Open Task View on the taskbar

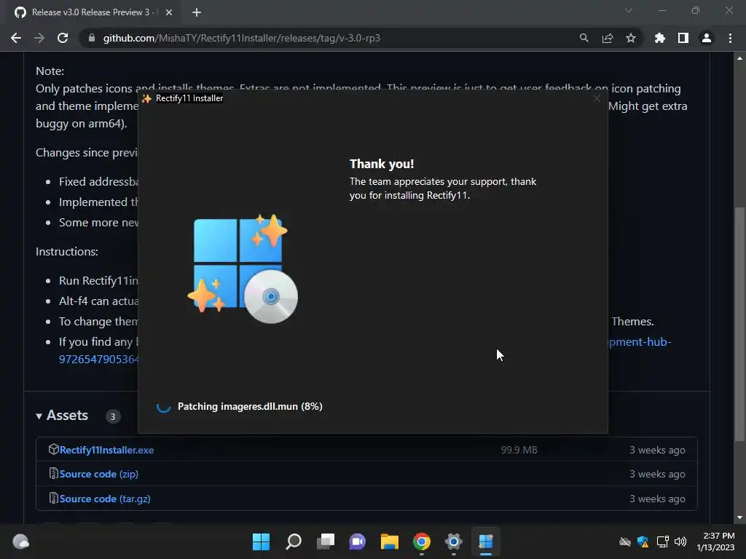[x=326, y=542]
